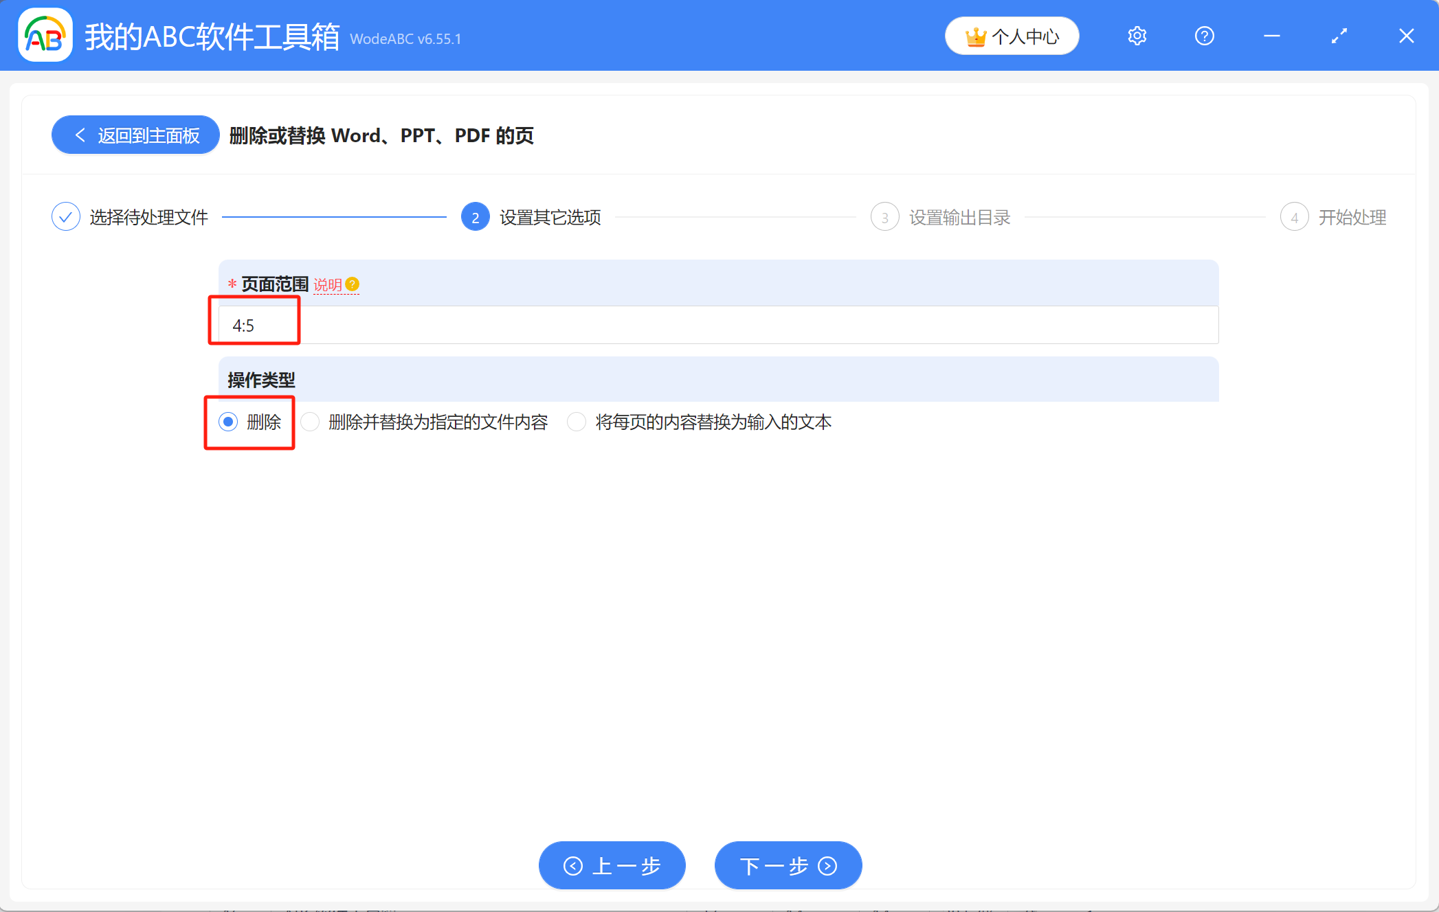Click the 上一步 button
The image size is (1439, 912).
click(612, 865)
